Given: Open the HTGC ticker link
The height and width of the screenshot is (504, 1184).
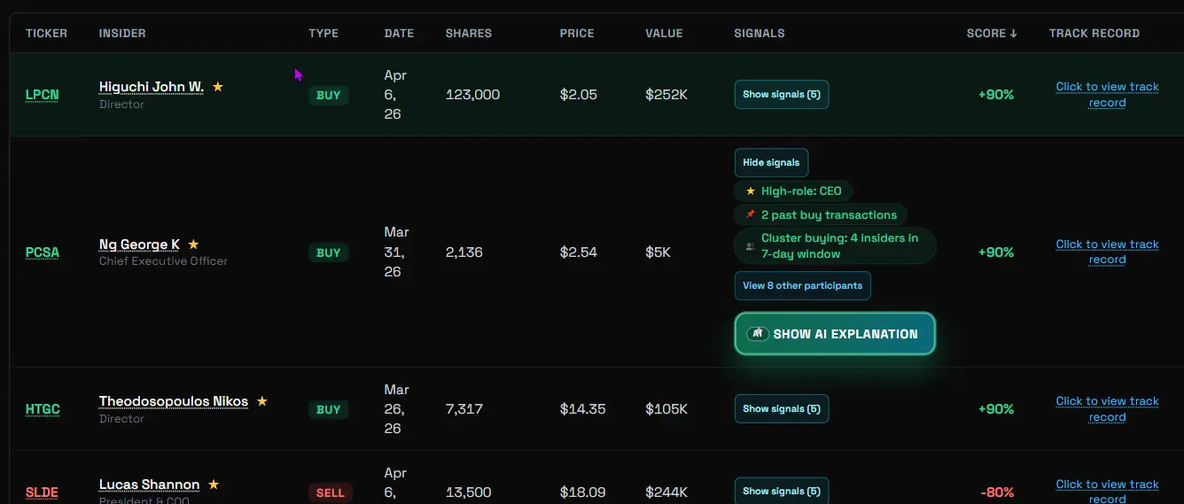Looking at the screenshot, I should (x=43, y=409).
